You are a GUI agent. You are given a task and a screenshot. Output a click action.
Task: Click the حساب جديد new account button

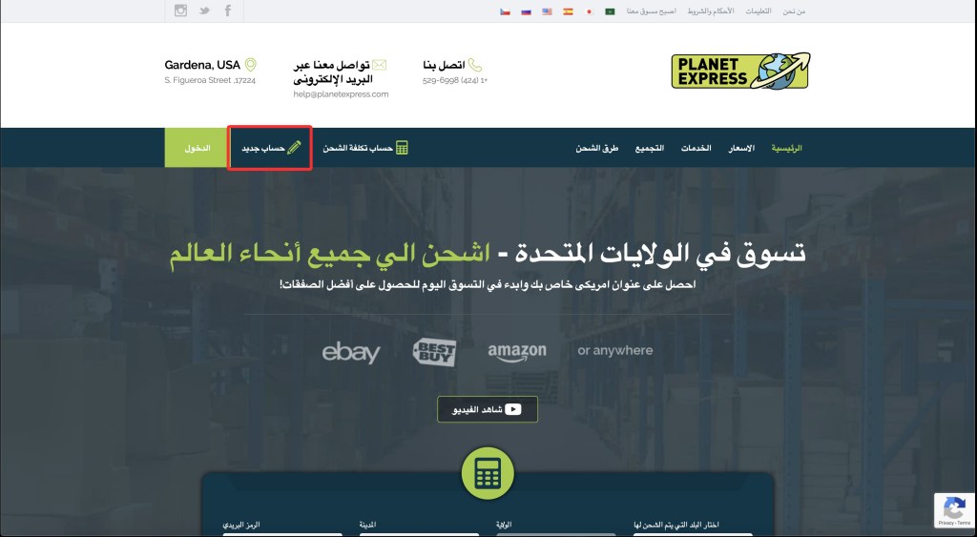(x=270, y=148)
